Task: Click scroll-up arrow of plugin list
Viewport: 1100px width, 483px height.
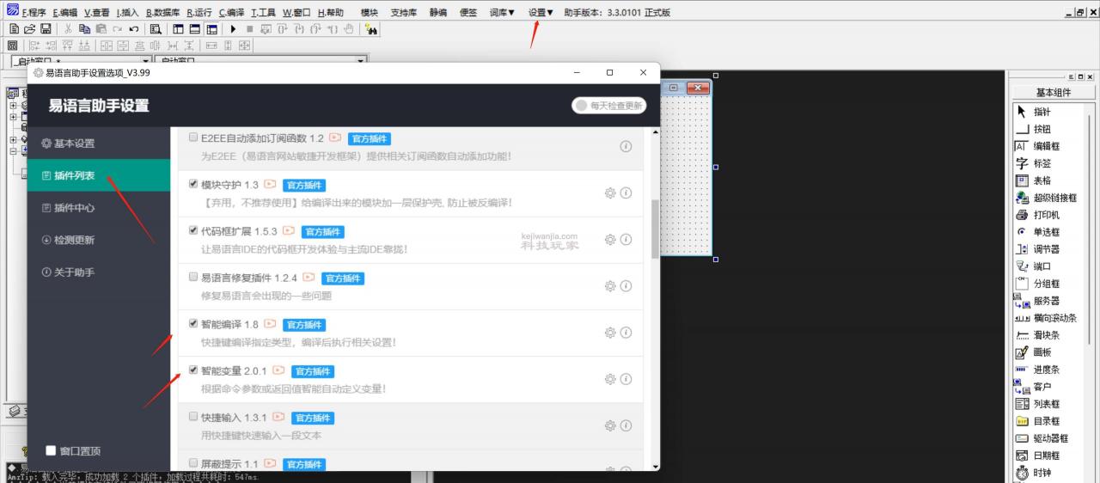Action: click(x=656, y=132)
